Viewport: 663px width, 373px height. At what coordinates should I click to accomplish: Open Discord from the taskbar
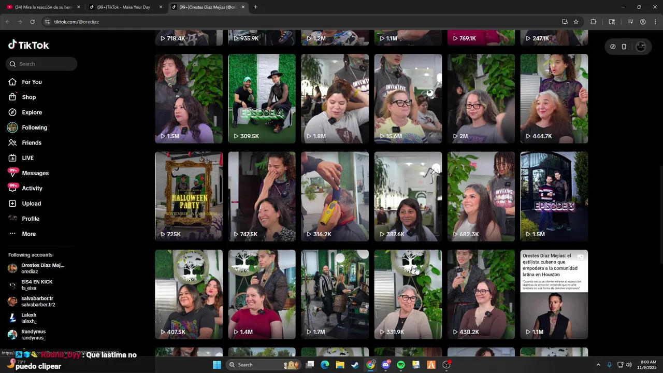tap(385, 365)
